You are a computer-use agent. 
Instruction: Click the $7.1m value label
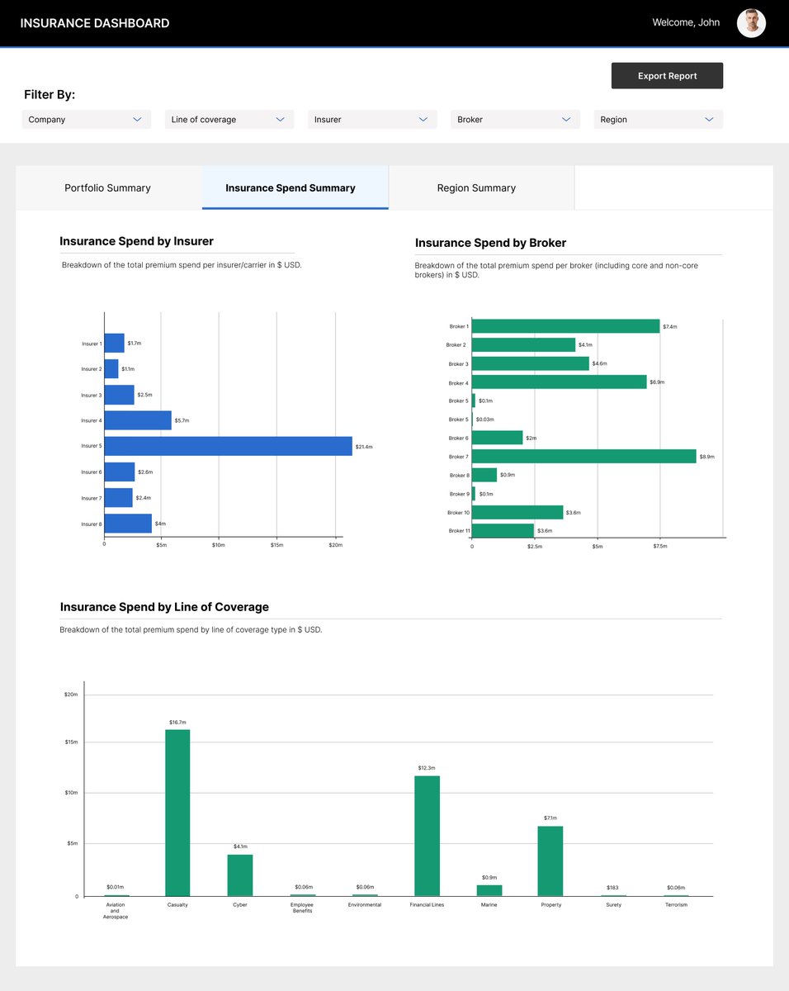click(x=550, y=818)
